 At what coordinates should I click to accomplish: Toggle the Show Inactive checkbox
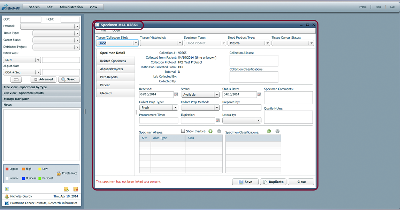(x=183, y=131)
